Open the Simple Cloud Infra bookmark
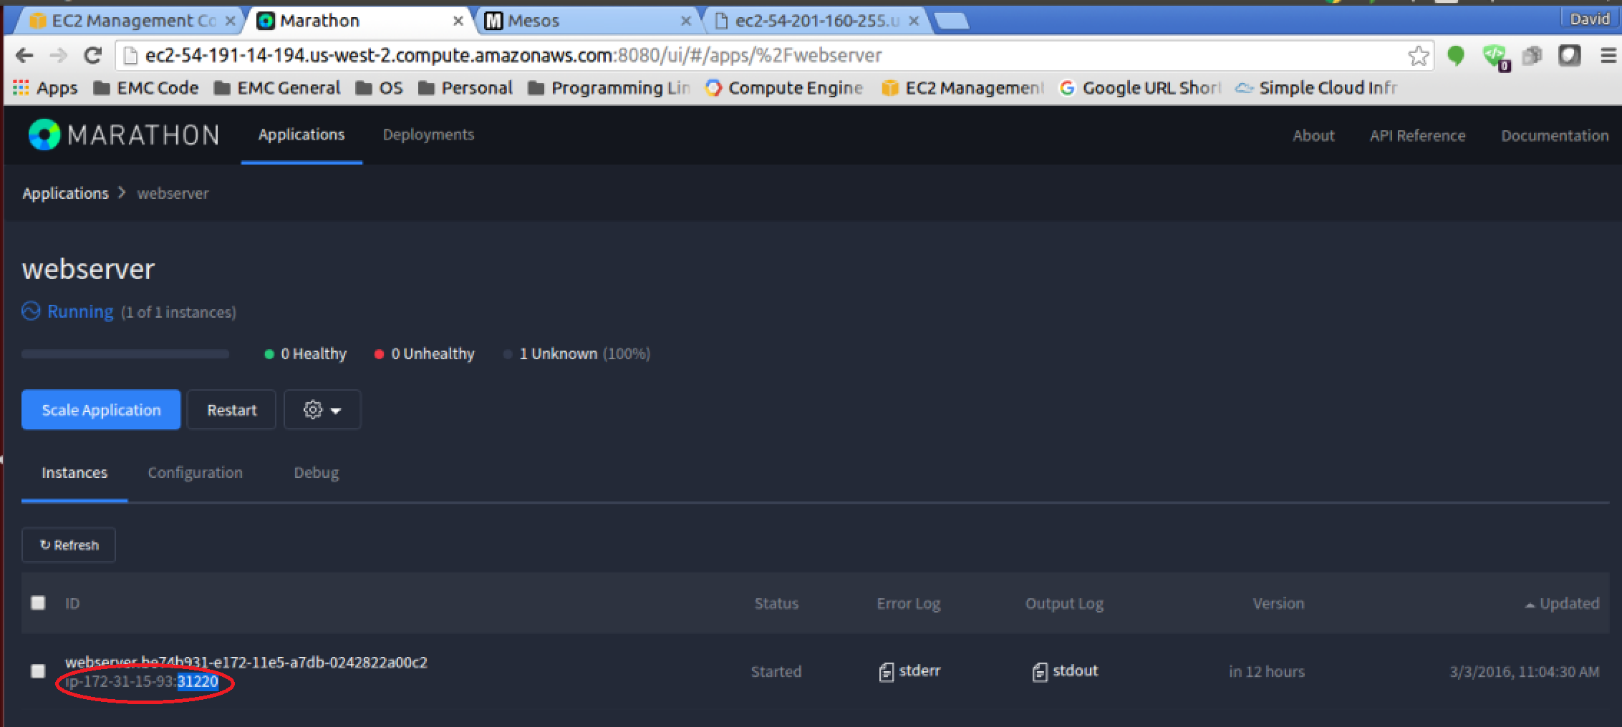This screenshot has width=1622, height=727. 1316,88
